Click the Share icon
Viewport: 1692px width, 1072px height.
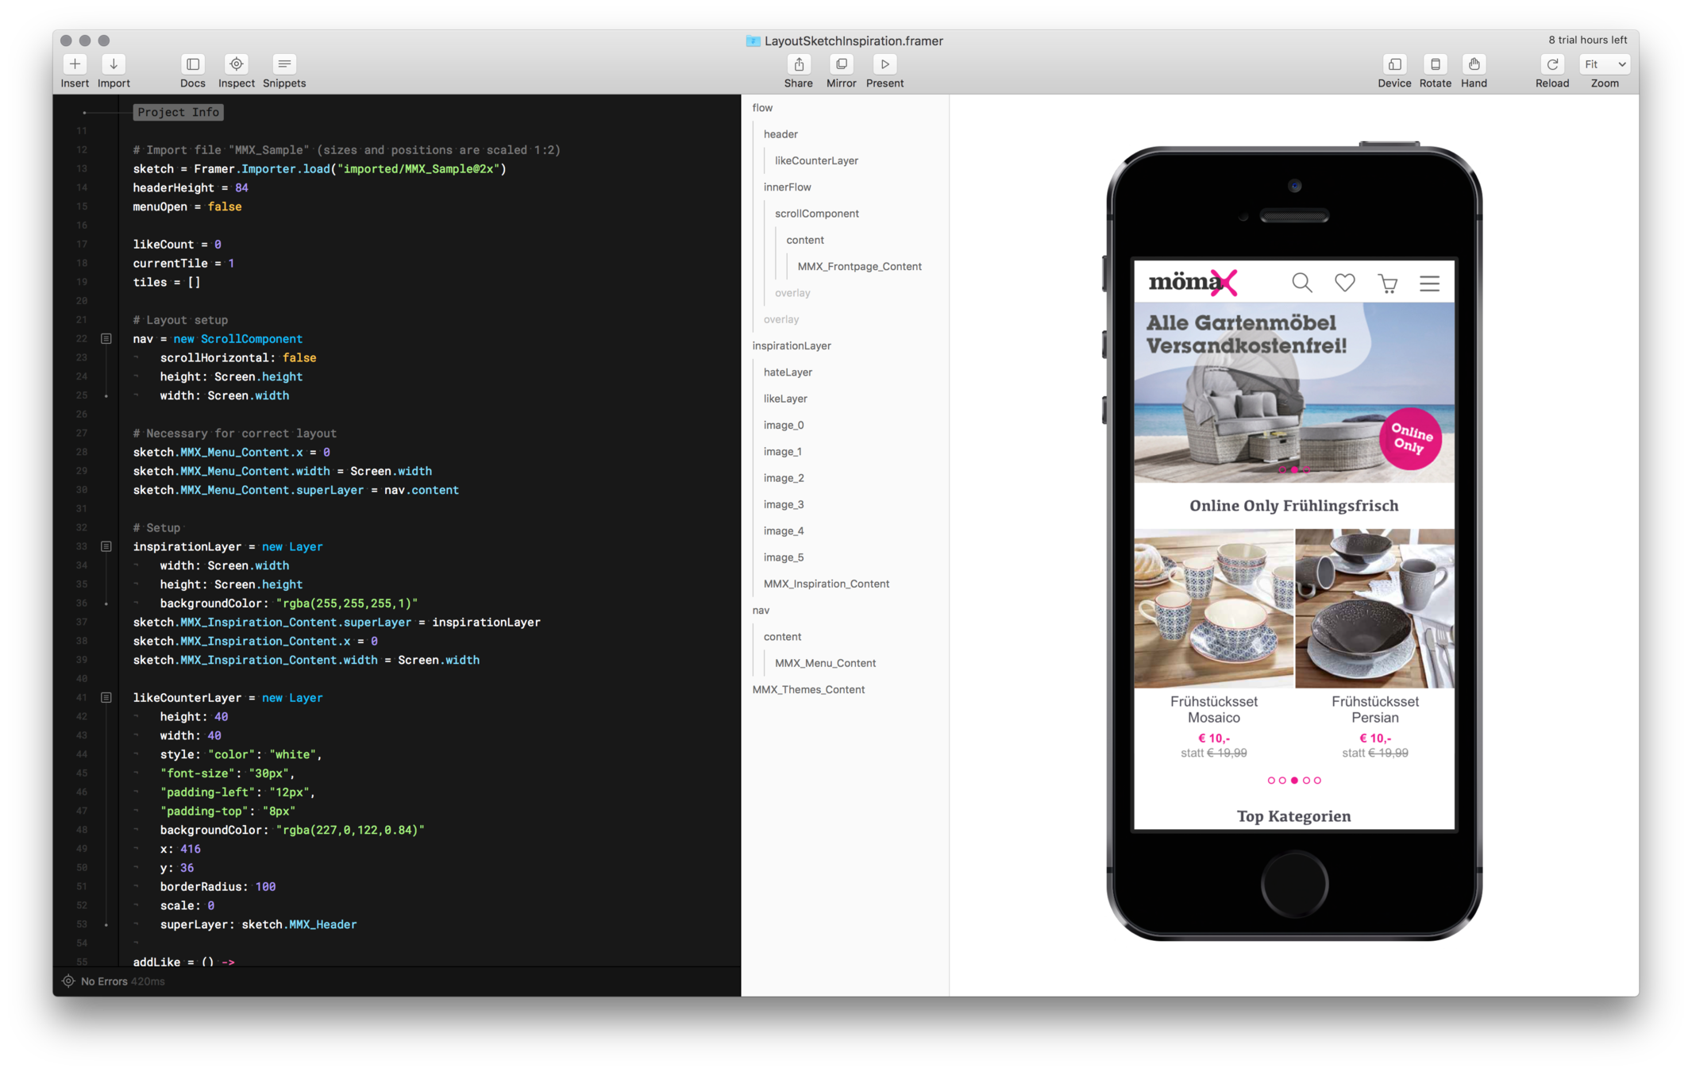pyautogui.click(x=798, y=64)
